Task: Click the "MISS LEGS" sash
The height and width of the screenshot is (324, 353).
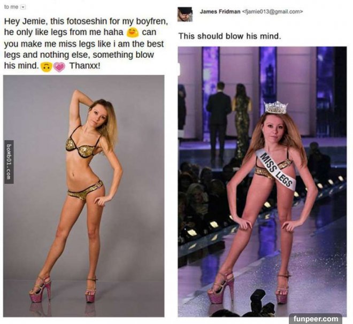Action: click(275, 168)
